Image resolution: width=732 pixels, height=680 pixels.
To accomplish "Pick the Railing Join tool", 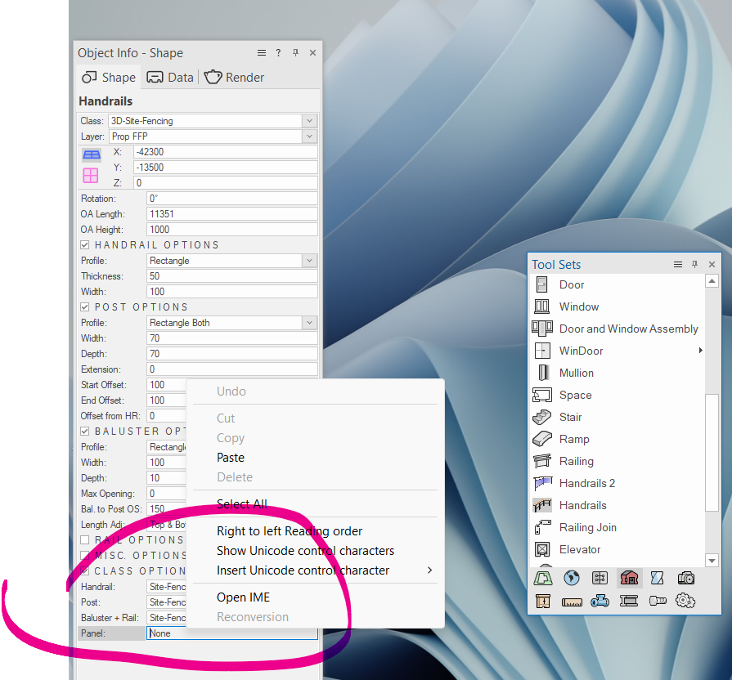I will coord(587,527).
